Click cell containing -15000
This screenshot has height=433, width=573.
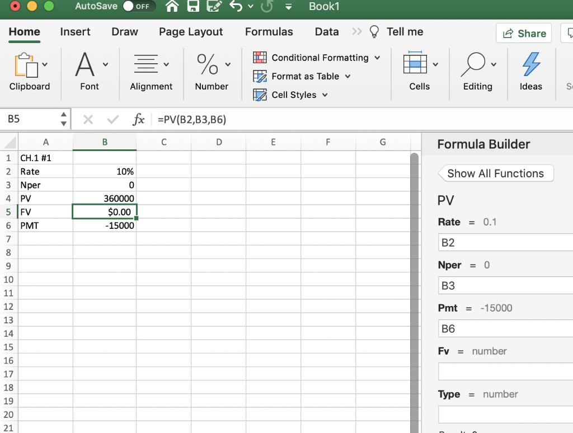tap(105, 225)
